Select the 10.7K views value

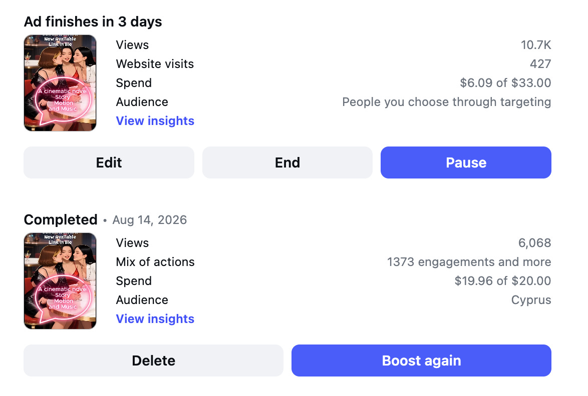coord(536,45)
